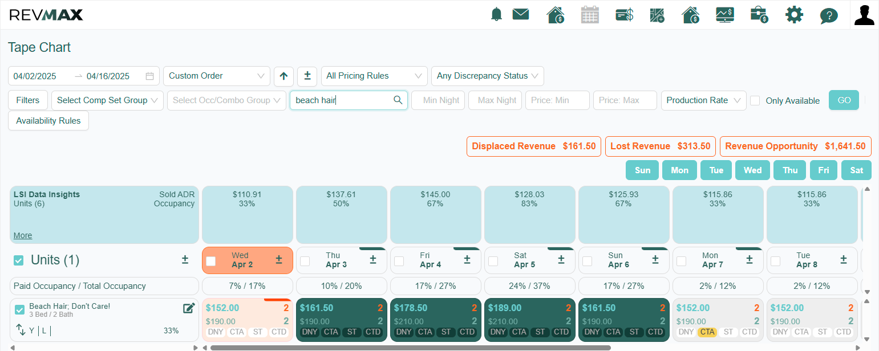
Task: Click the More link in LSI Data Insights
Action: pos(23,235)
